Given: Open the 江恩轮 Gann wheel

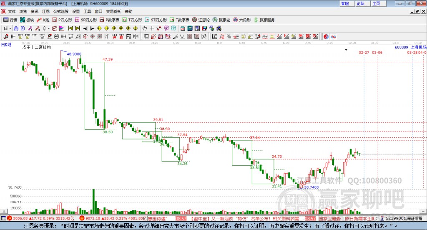Looking at the screenshot, I should (x=201, y=20).
